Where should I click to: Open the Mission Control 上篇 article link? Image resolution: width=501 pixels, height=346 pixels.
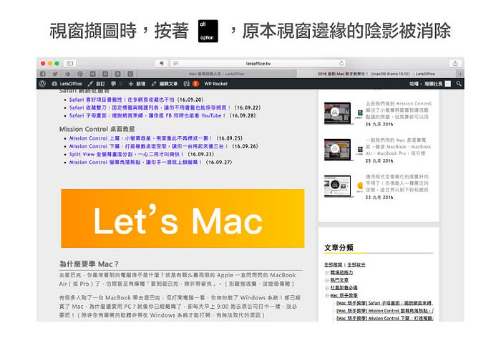(141, 138)
